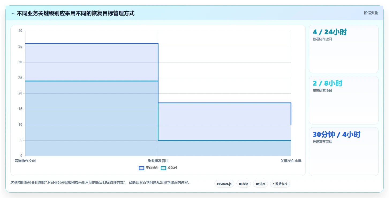Image resolution: width=389 pixels, height=198 pixels.
Task: Click the 普通协作空间 axis label
Action: (25, 161)
